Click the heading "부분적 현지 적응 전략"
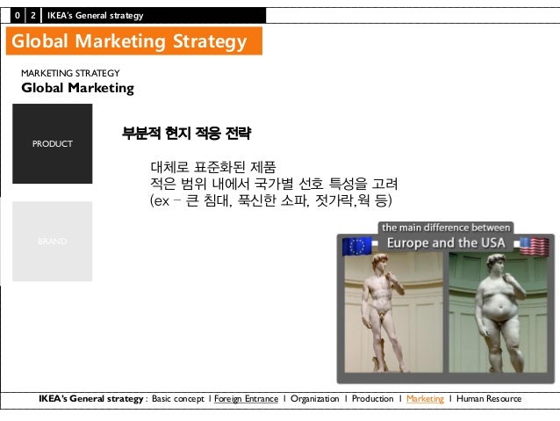Viewport: 560px width, 421px height. pos(186,134)
